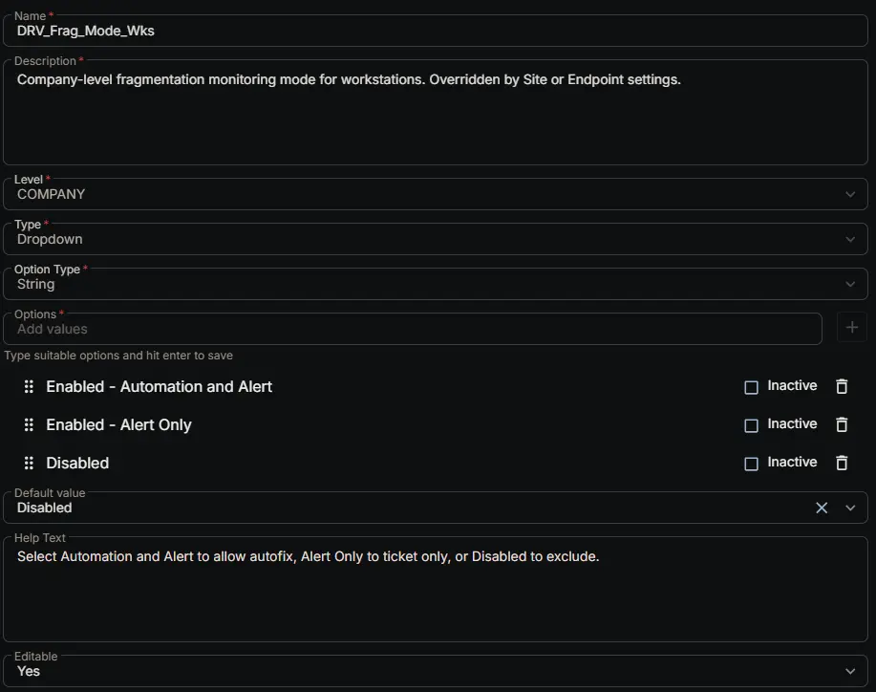Clear the Default value with the X icon
The width and height of the screenshot is (876, 692).
point(822,508)
